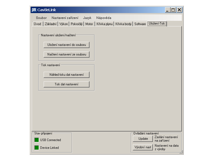
Task: Switch to the Základní tab
Action: click(x=51, y=24)
